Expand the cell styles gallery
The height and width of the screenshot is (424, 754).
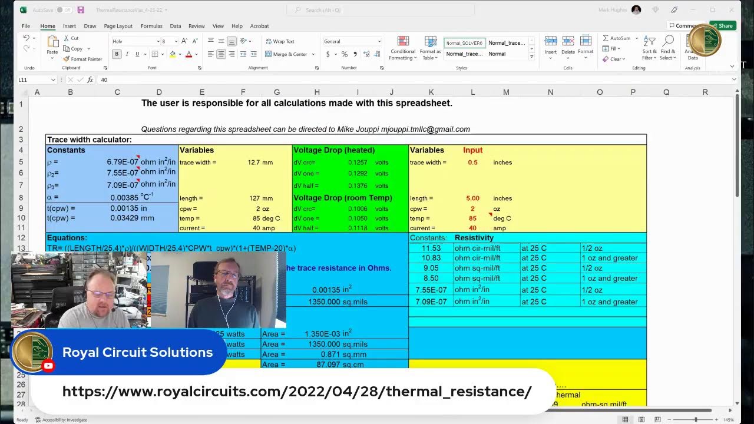point(531,57)
